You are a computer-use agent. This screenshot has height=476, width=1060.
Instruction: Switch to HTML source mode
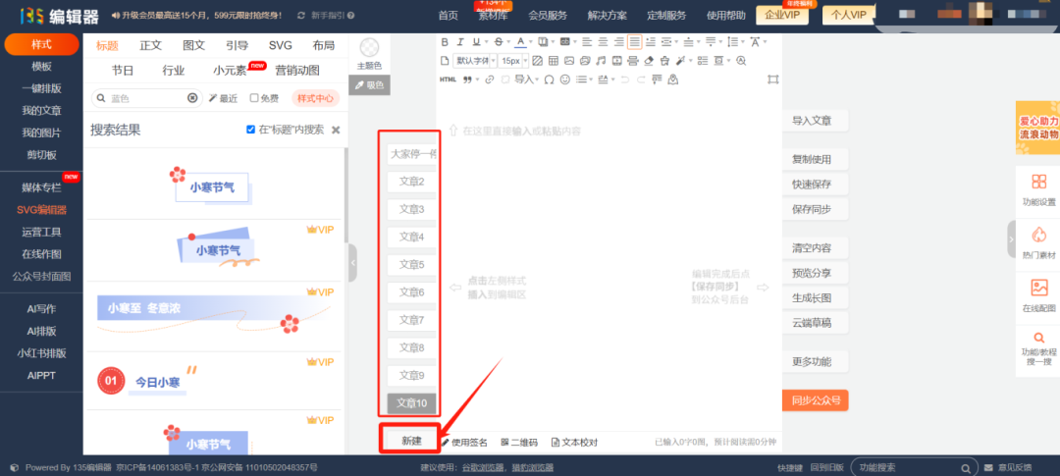448,79
